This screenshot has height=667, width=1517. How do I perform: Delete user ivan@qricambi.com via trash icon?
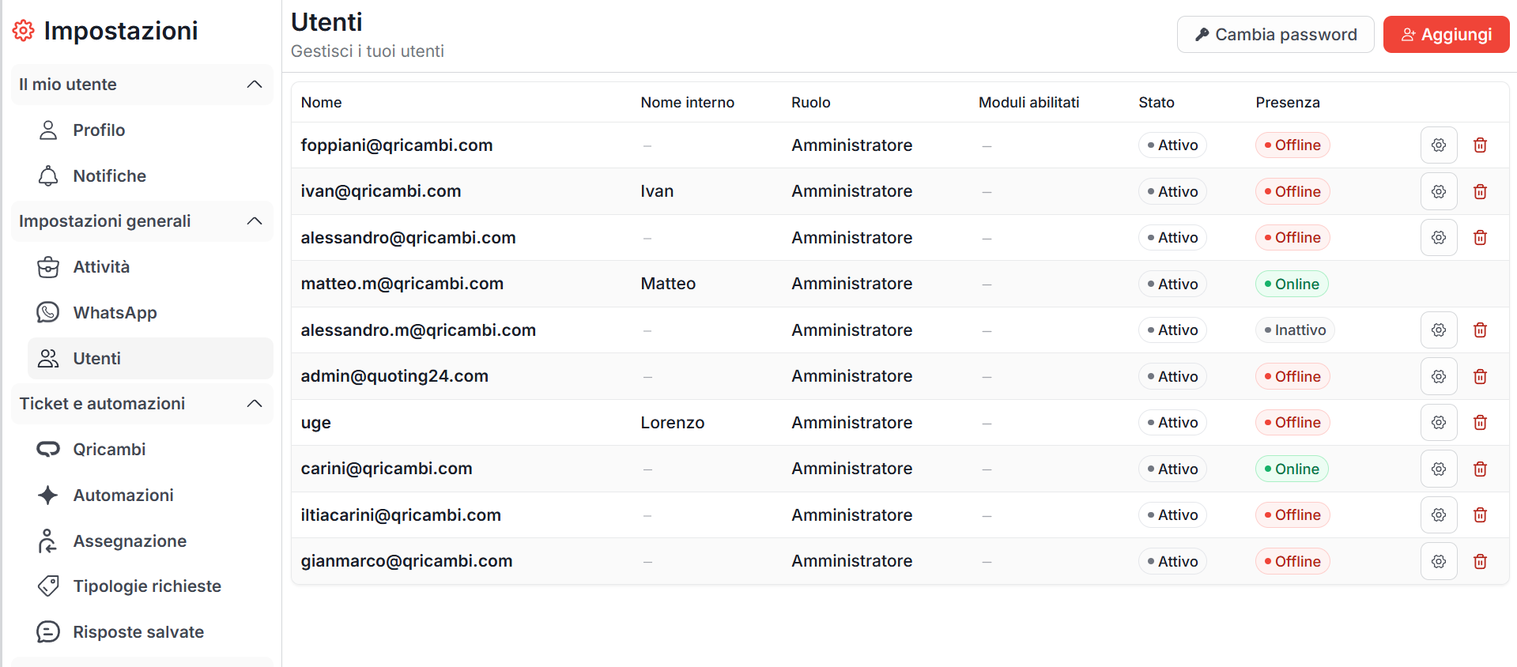click(x=1480, y=192)
